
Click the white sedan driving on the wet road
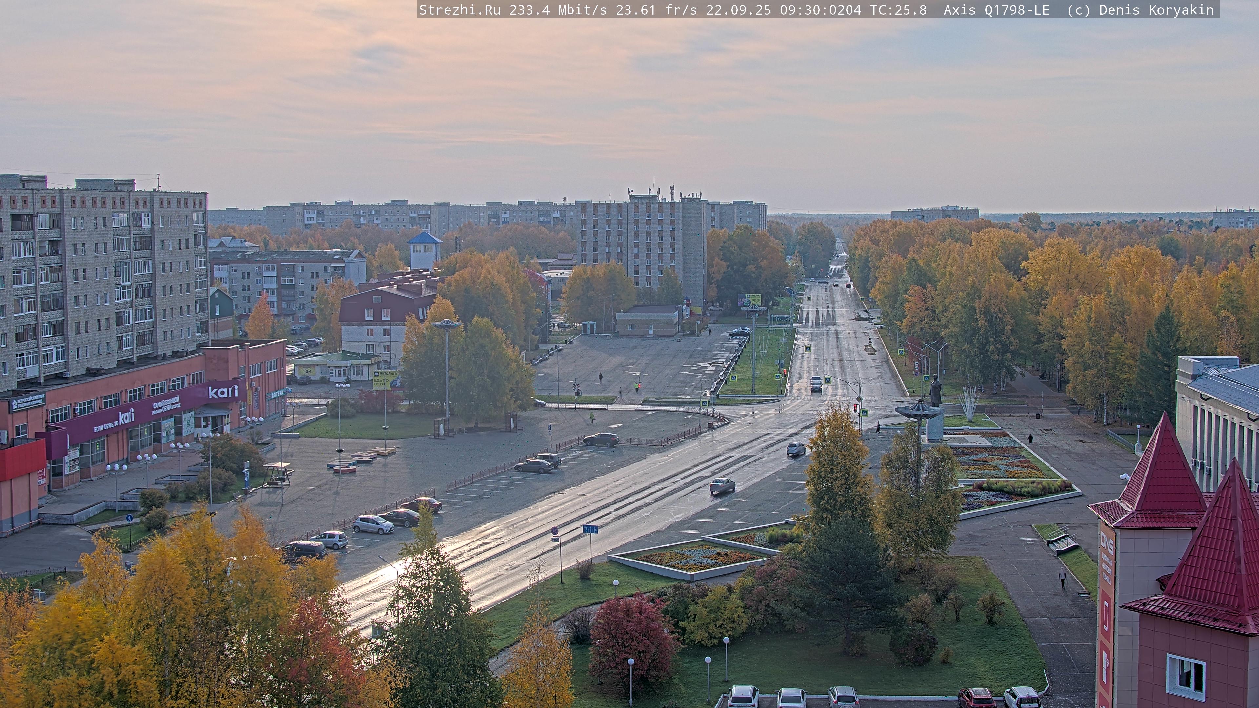722,485
